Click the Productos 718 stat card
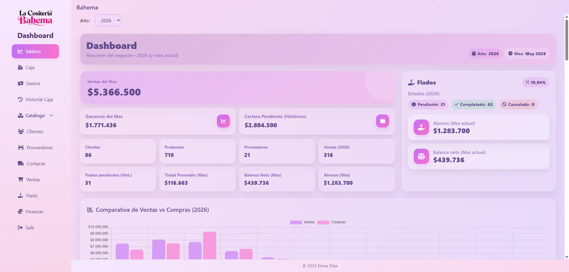Screen dimensions: 569x272 [x=197, y=151]
